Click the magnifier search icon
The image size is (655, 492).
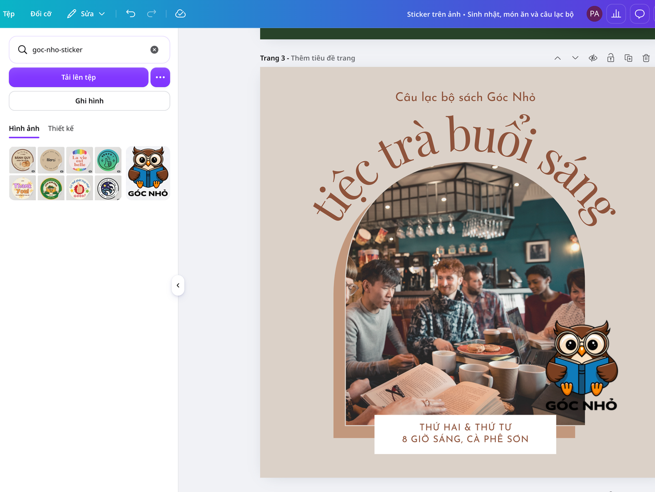[22, 50]
